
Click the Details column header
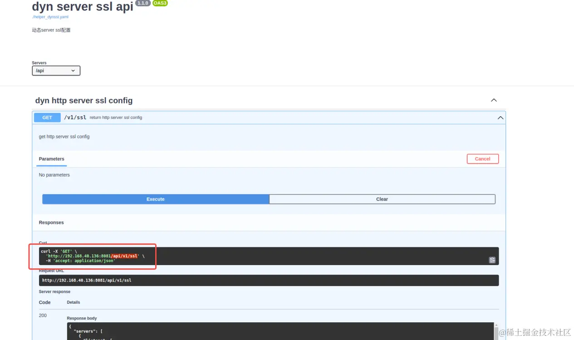pyautogui.click(x=74, y=302)
